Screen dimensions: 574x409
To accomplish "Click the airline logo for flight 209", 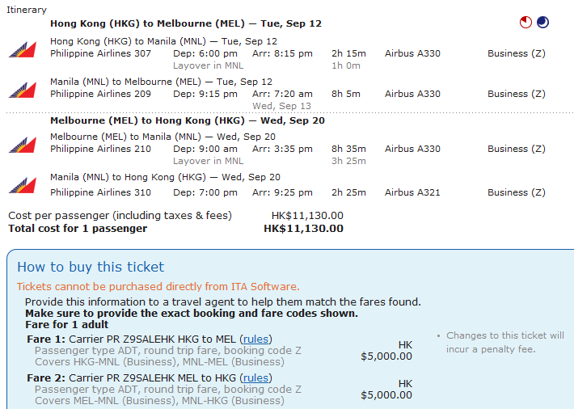I will [22, 89].
